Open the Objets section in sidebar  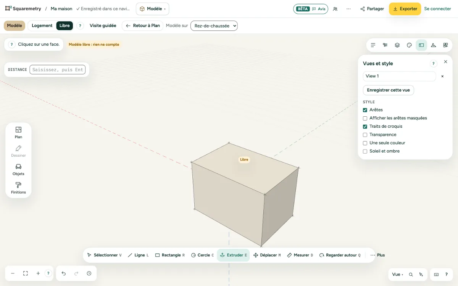(18, 169)
